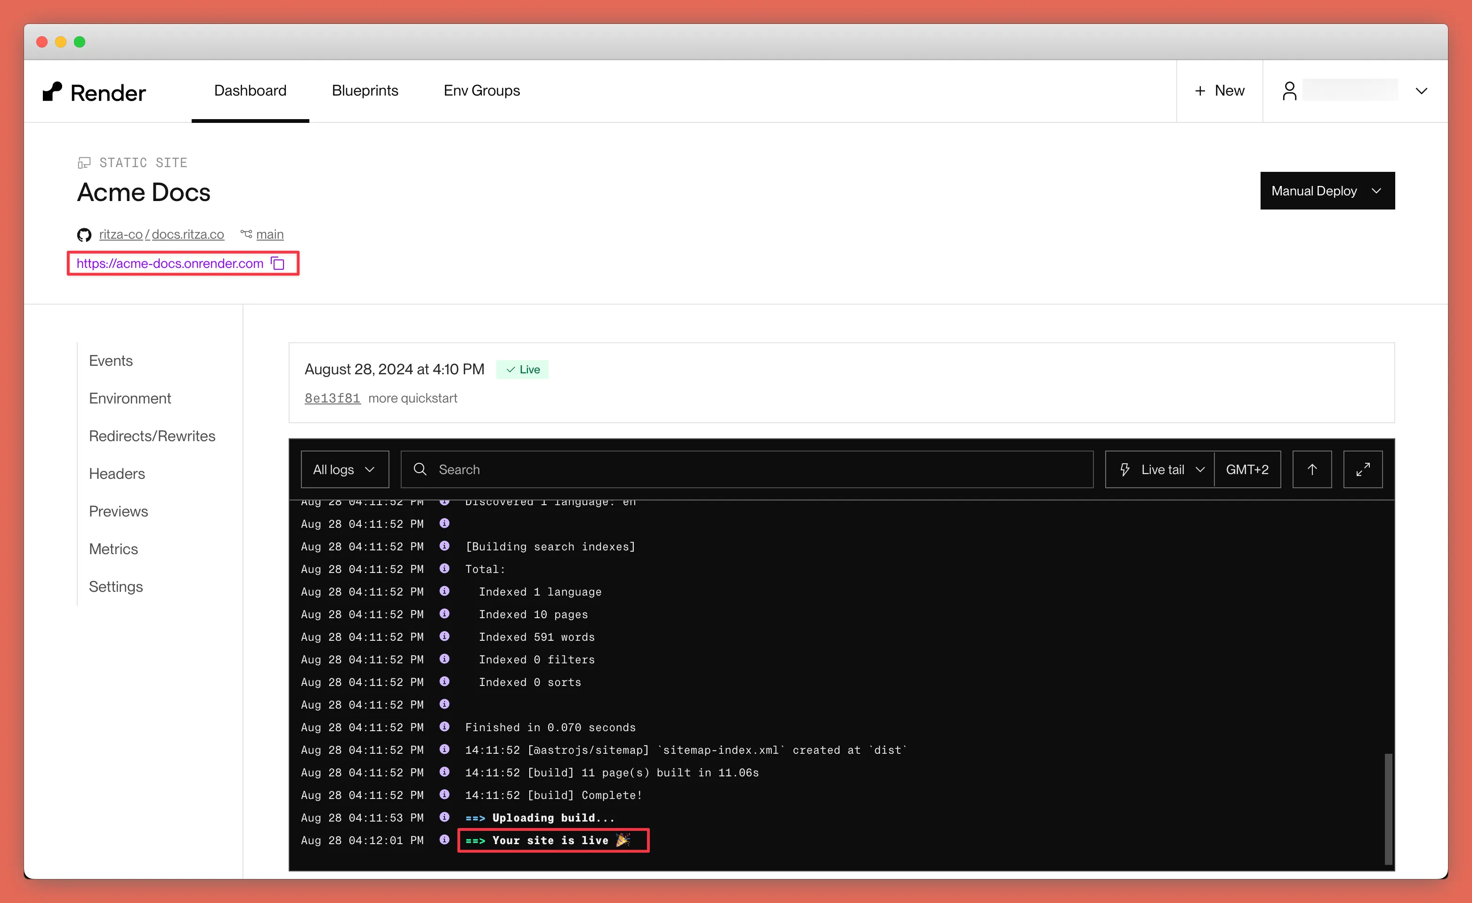Click info icon on 'Indexed 0 filters' row

click(444, 659)
